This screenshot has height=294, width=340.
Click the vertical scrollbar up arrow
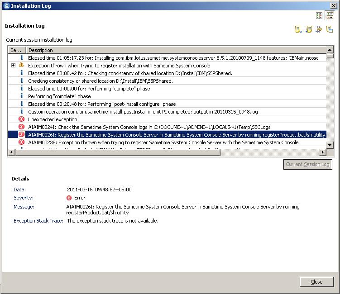click(330, 50)
